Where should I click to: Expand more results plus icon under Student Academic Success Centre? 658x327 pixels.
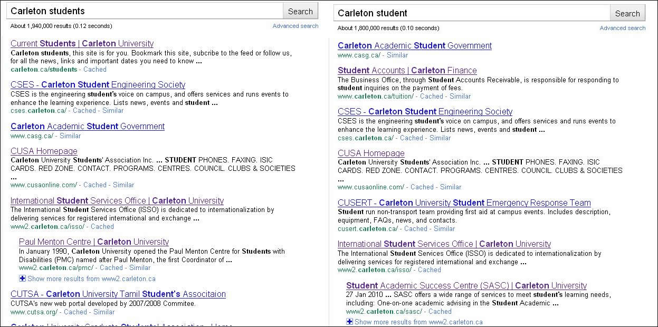pos(349,322)
